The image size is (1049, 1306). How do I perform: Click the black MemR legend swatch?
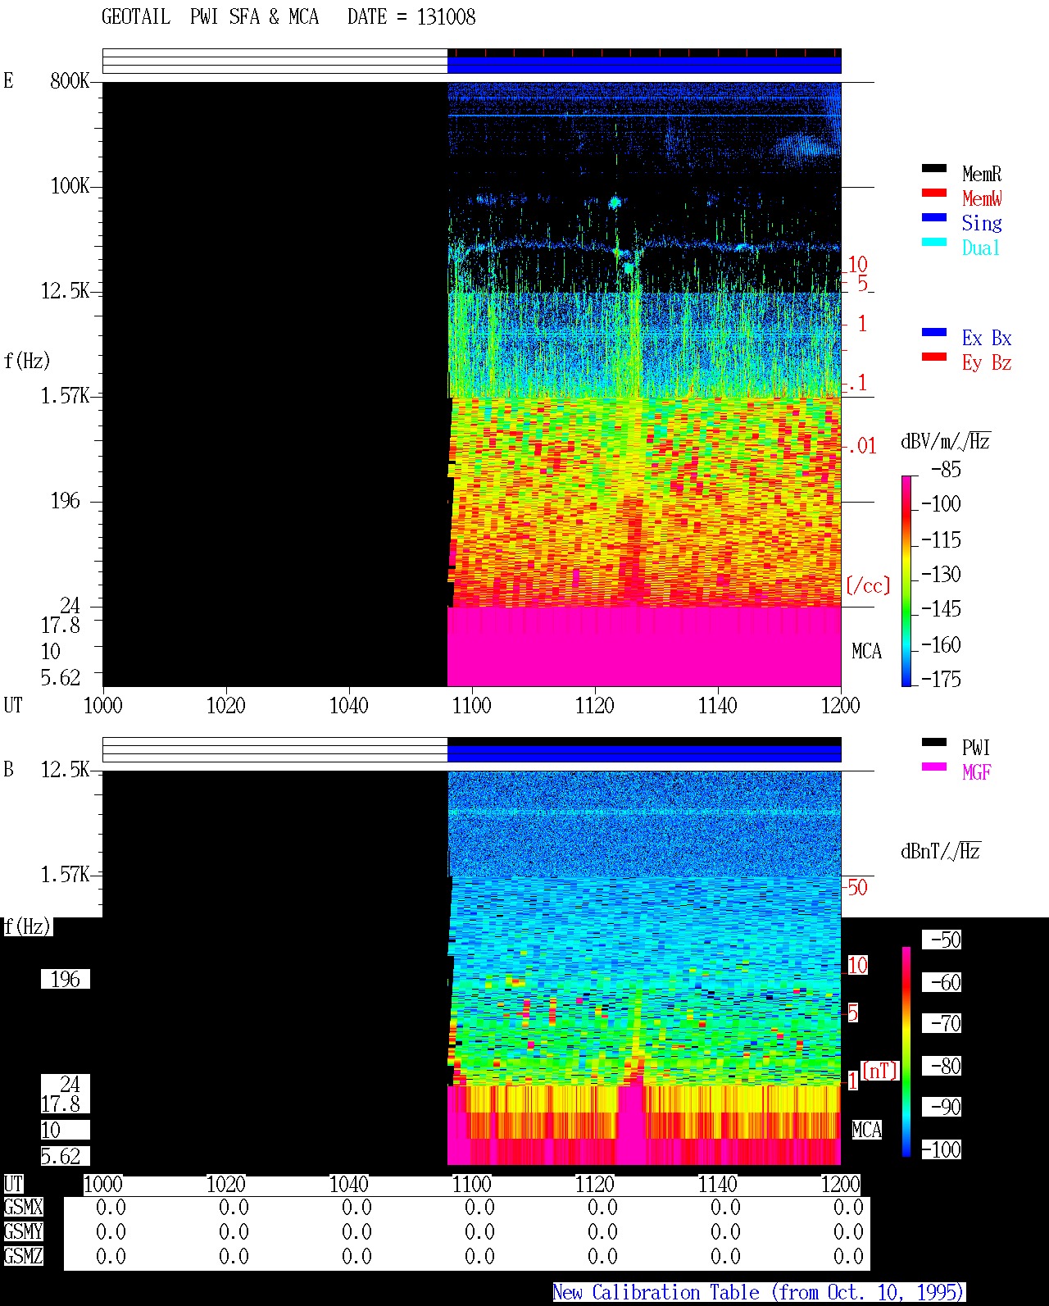click(934, 169)
